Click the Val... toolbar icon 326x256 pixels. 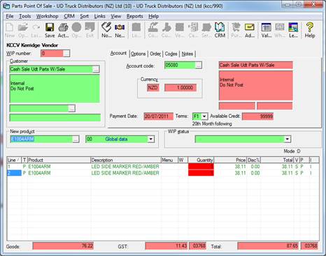(266, 30)
